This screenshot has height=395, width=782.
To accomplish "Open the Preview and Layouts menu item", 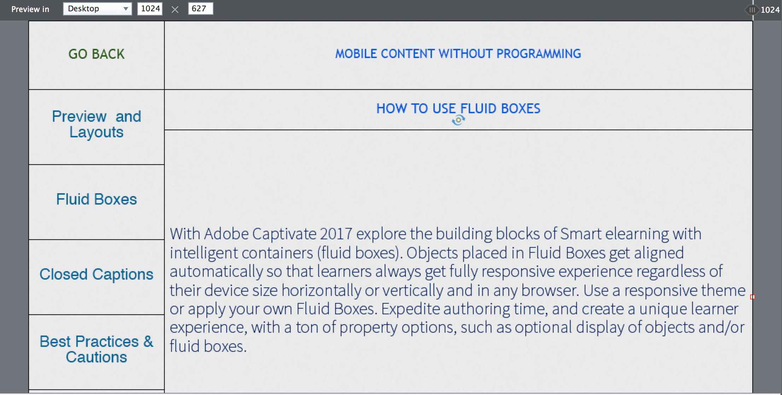I will pyautogui.click(x=97, y=124).
